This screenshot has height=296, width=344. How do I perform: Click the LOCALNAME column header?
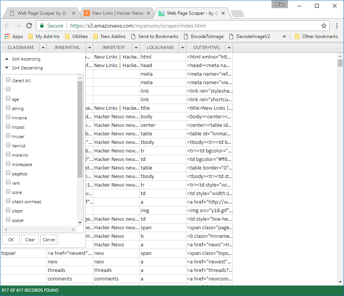point(160,47)
